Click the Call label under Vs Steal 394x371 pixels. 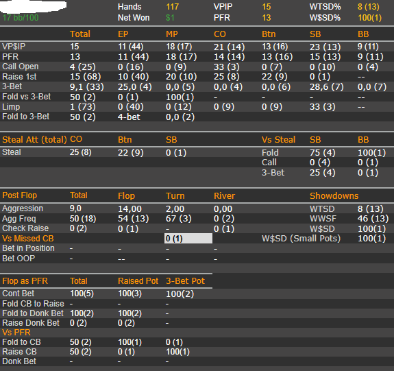coord(269,163)
